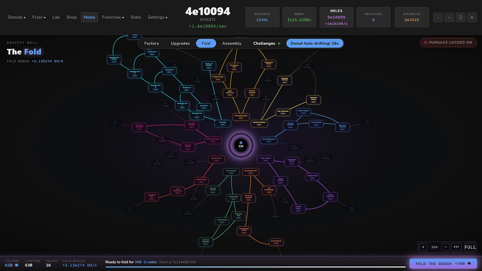
Task: Select the Crumb Commerce node
Action: click(213, 140)
